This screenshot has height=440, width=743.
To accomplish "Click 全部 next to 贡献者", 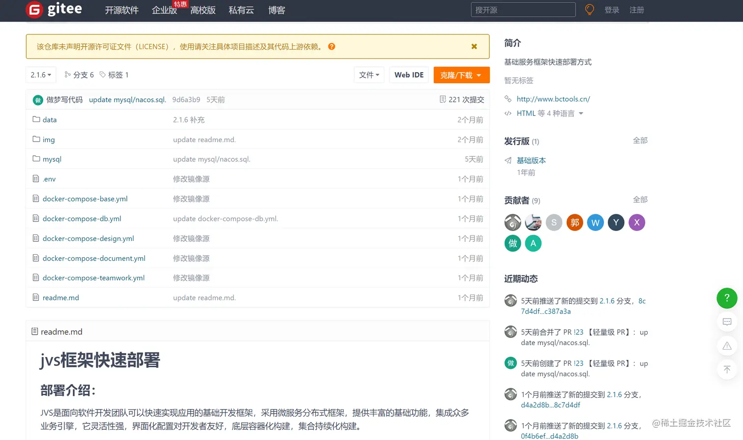I will pos(640,200).
